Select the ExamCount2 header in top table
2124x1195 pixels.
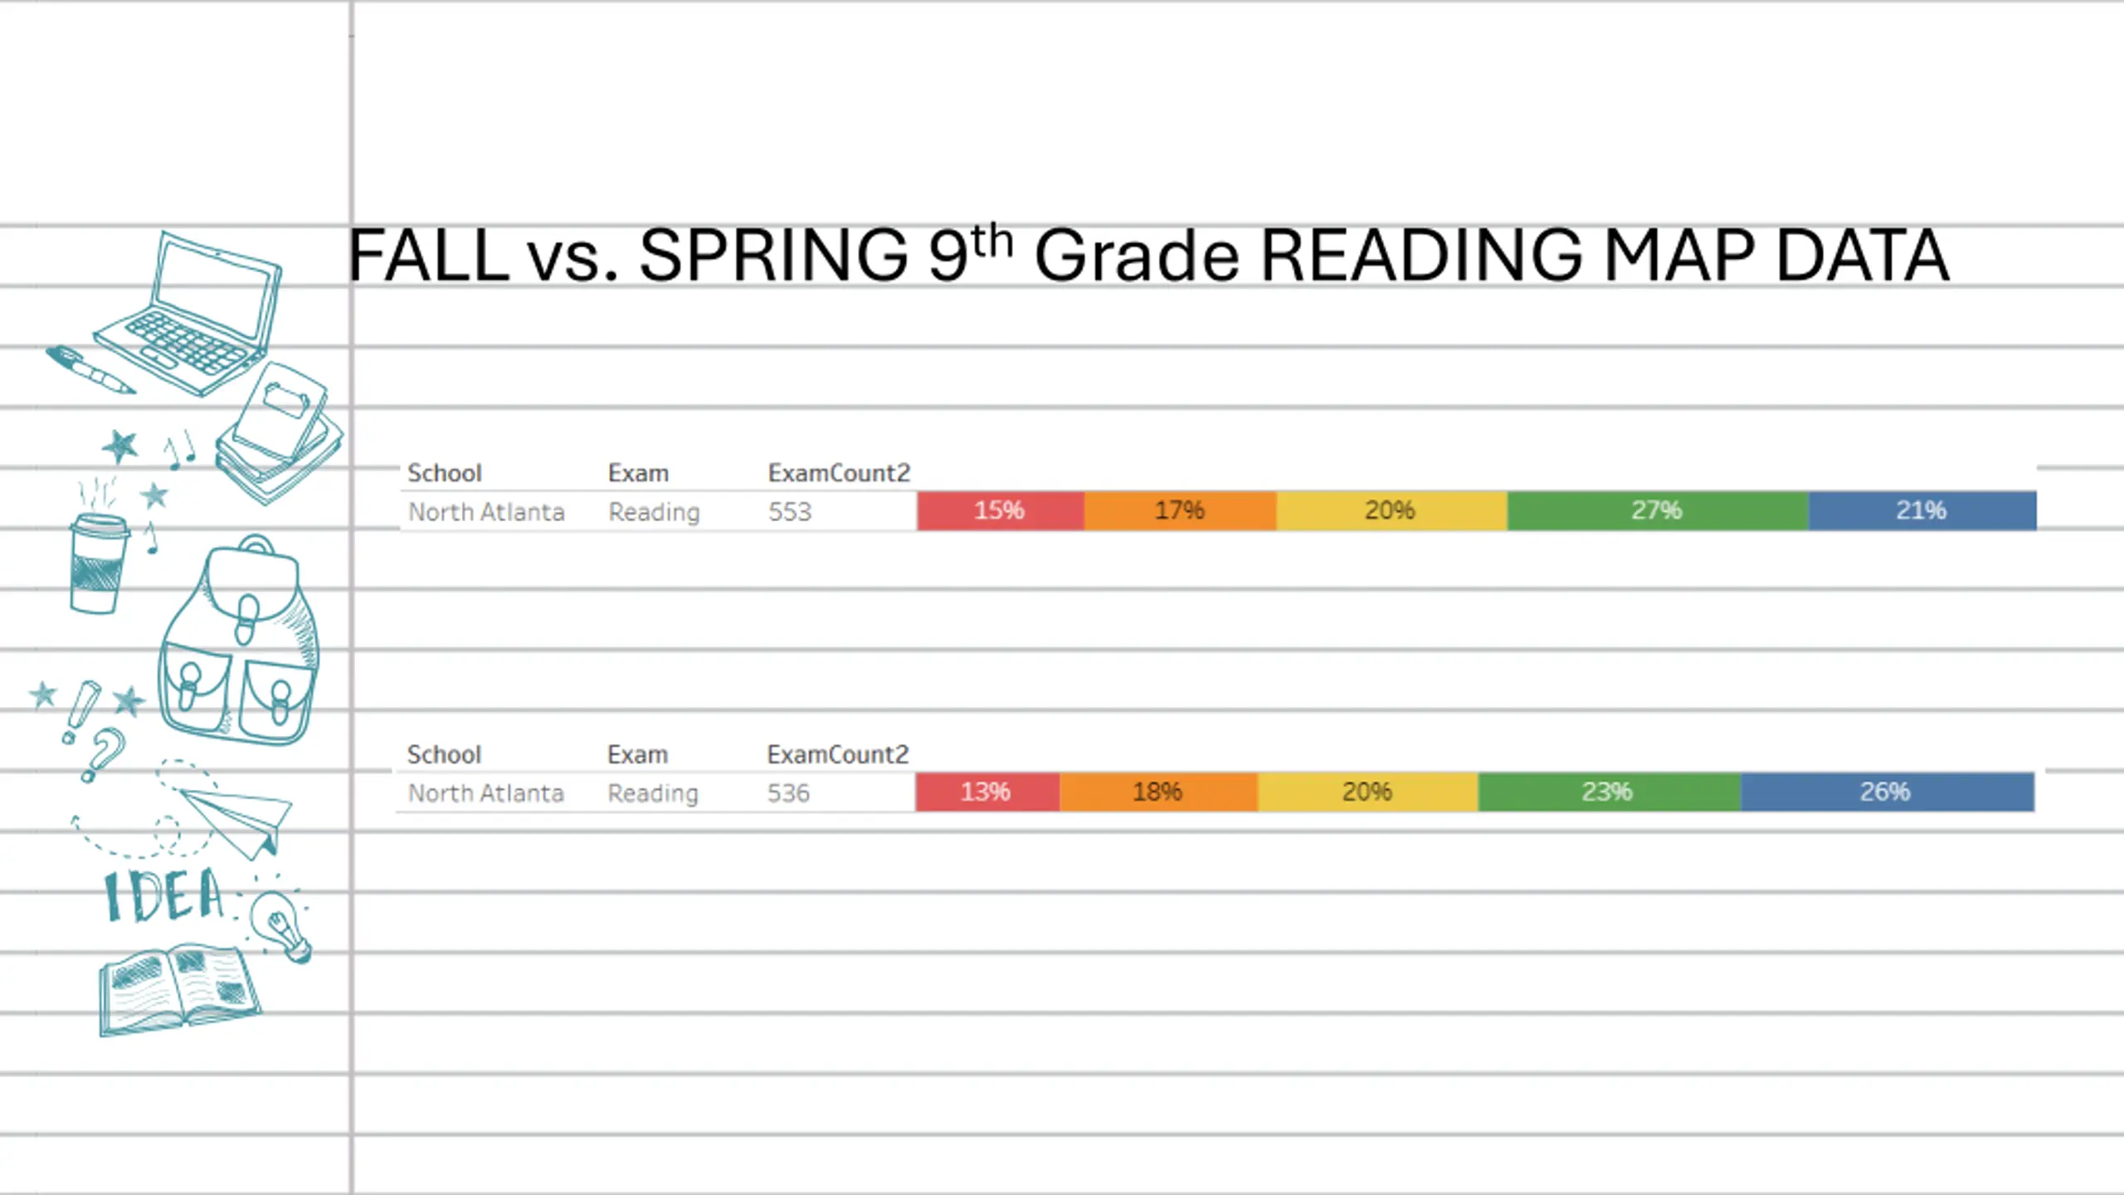[839, 473]
